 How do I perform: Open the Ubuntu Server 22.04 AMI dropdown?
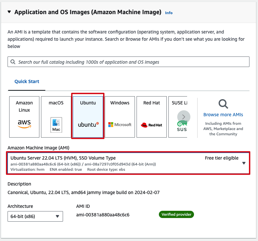(x=244, y=163)
